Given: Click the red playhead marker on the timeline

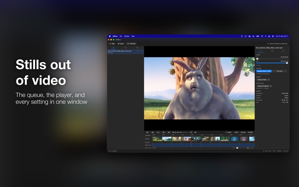Looking at the screenshot, I should click(192, 140).
